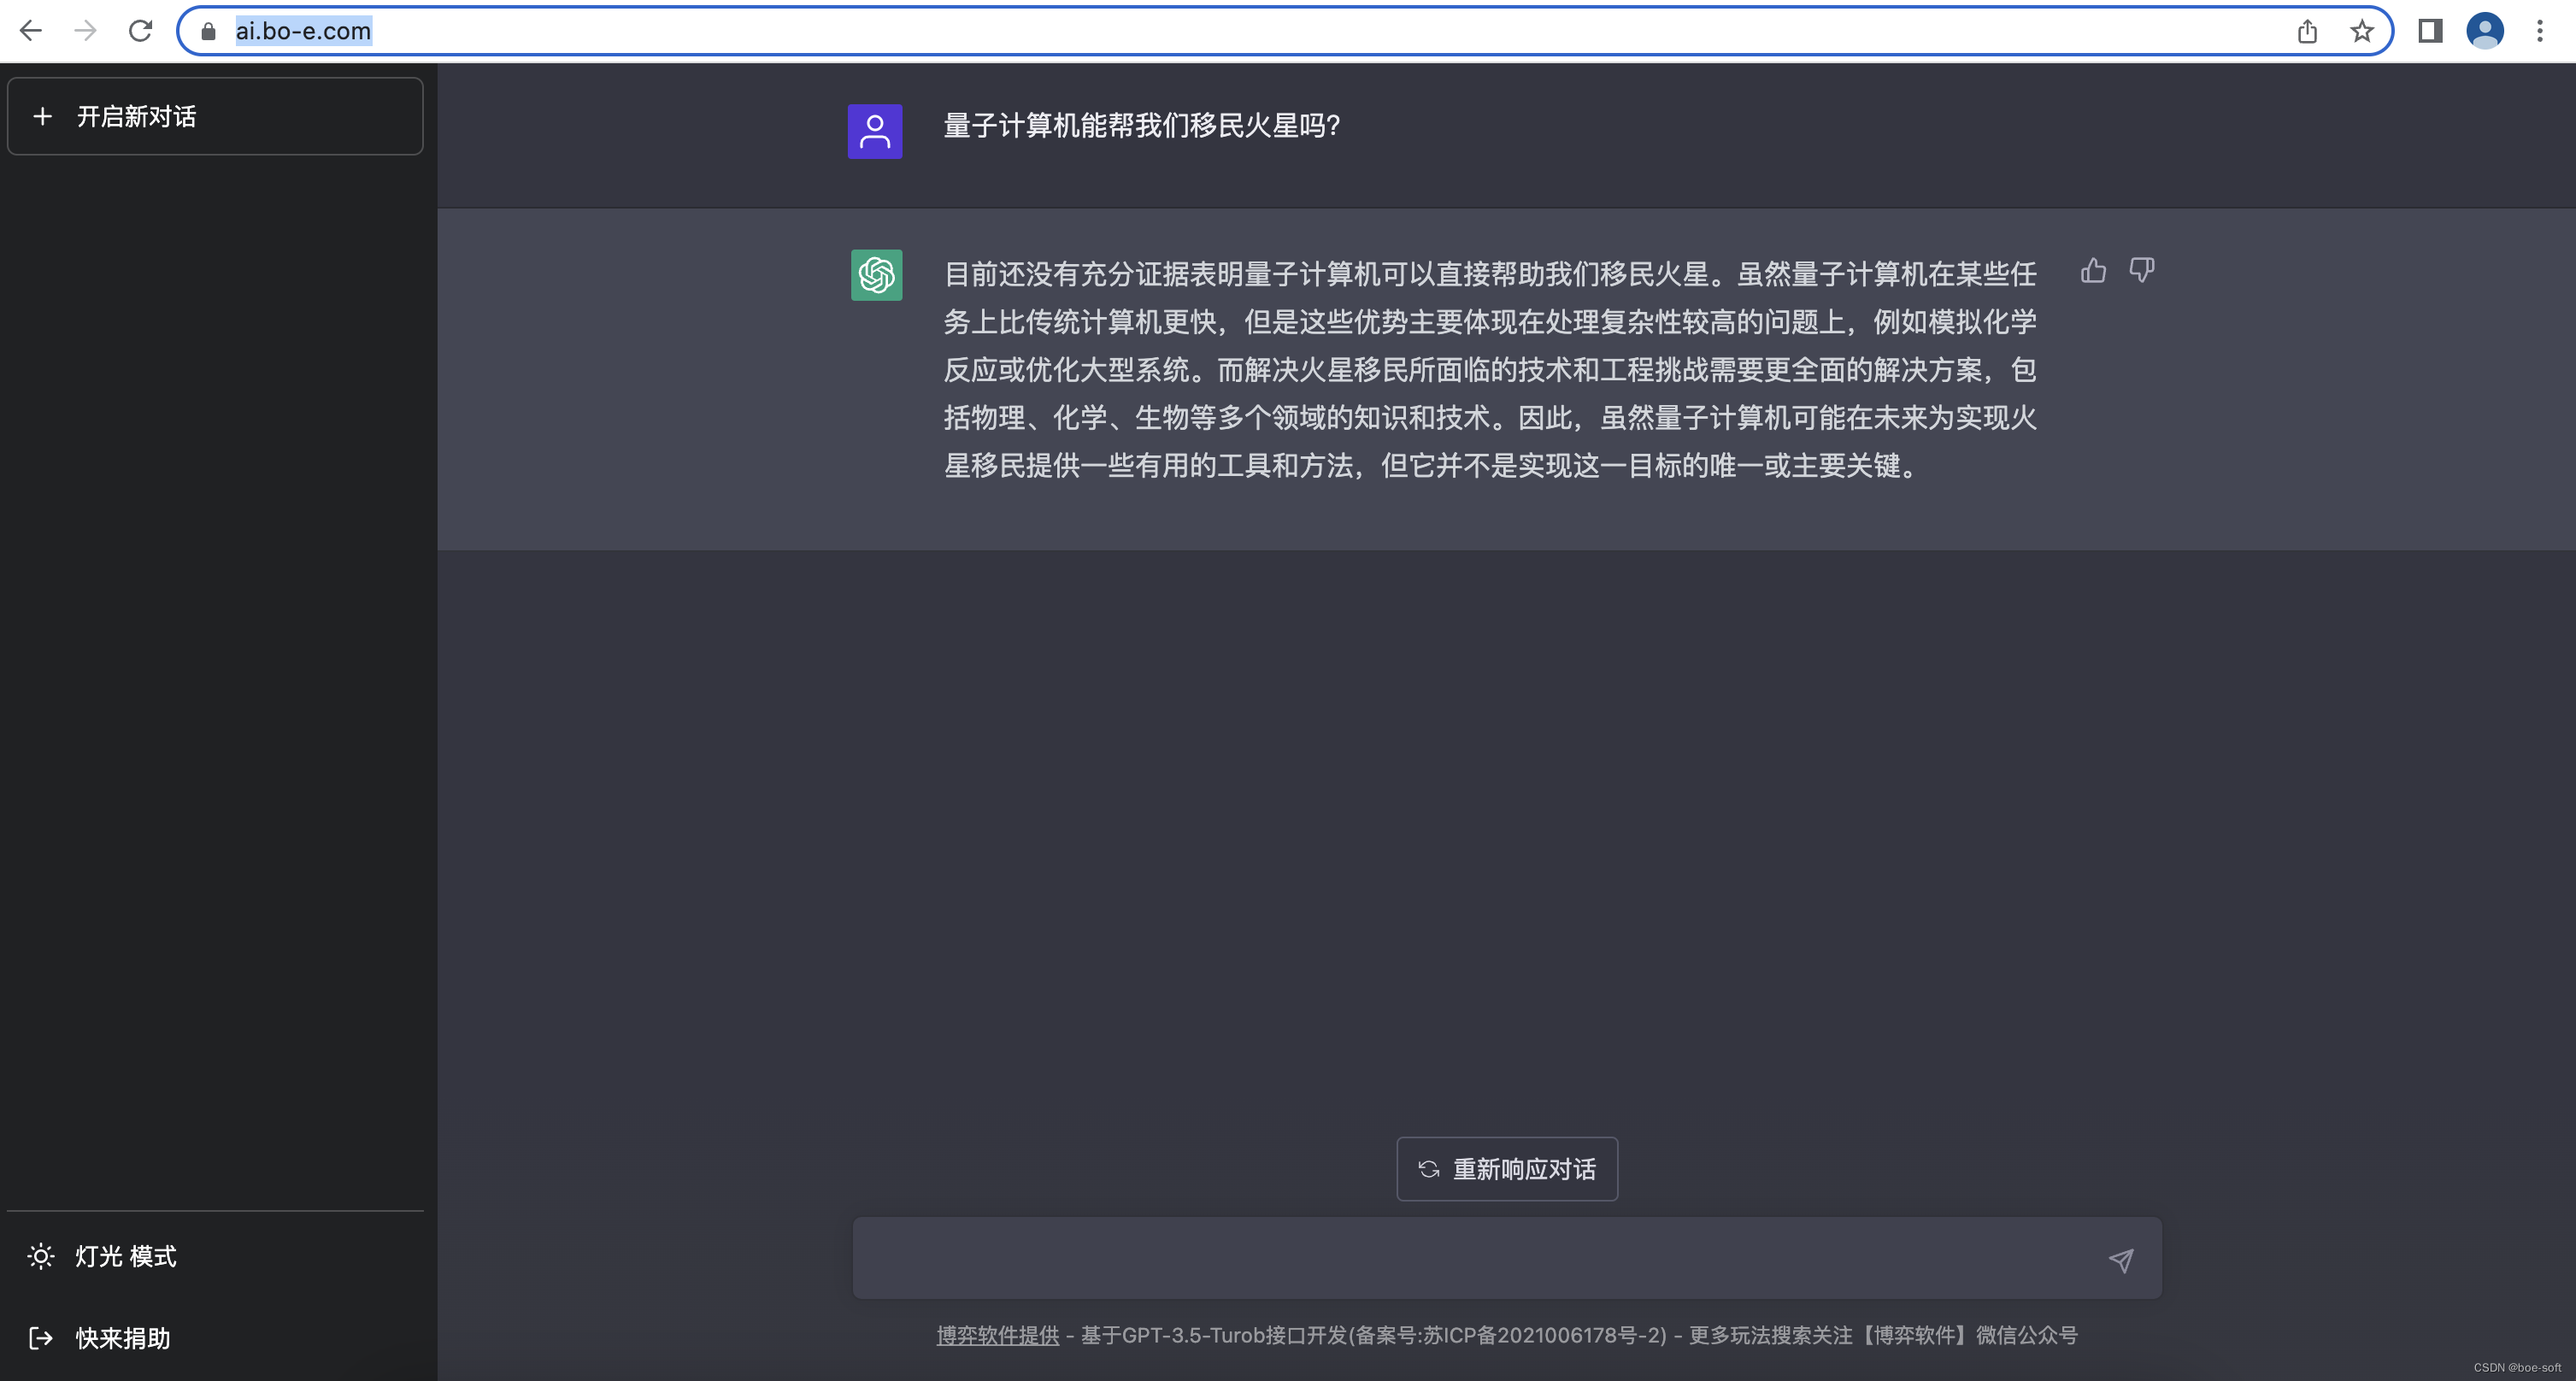Click the user avatar beside the question
Screen dimensions: 2576x1381
875,131
